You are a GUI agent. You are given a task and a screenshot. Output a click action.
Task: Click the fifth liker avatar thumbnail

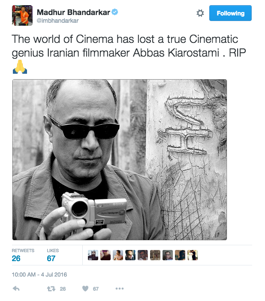[143, 255]
